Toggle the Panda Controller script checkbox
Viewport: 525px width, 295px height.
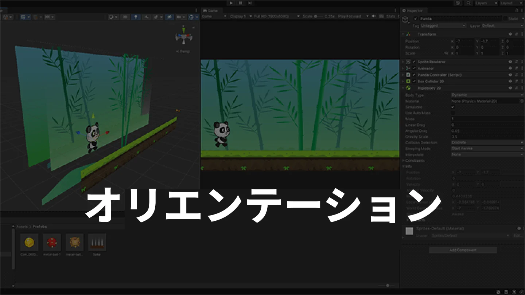[x=414, y=75]
